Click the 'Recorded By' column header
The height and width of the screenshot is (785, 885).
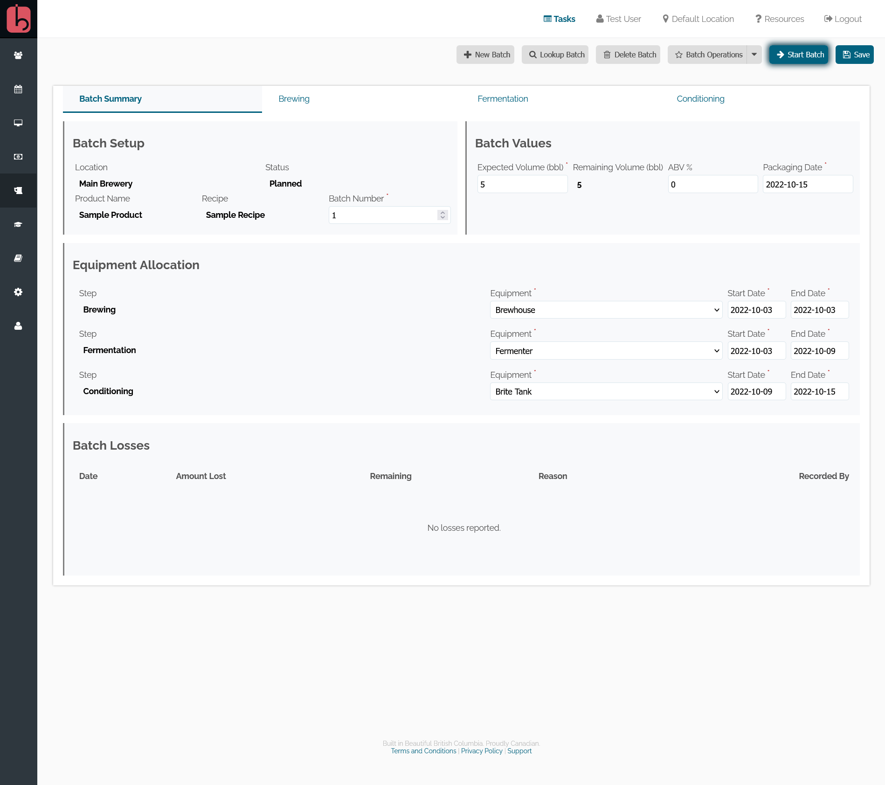click(x=824, y=476)
